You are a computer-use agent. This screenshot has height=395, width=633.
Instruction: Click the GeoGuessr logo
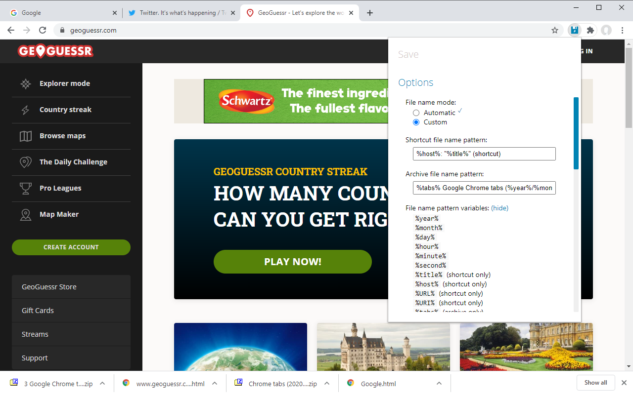55,51
